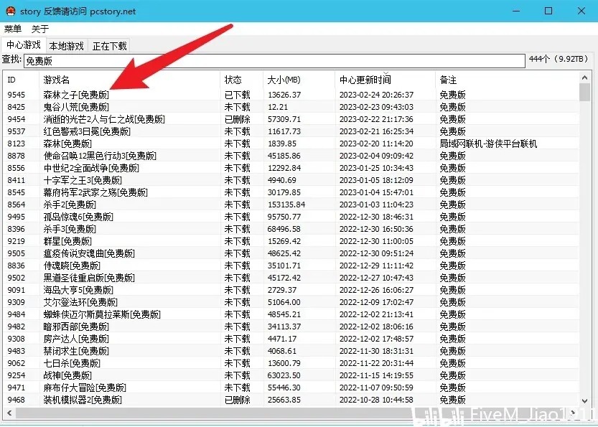The image size is (598, 427).
Task: Switch to the 本地游戏 tab
Action: 66,46
